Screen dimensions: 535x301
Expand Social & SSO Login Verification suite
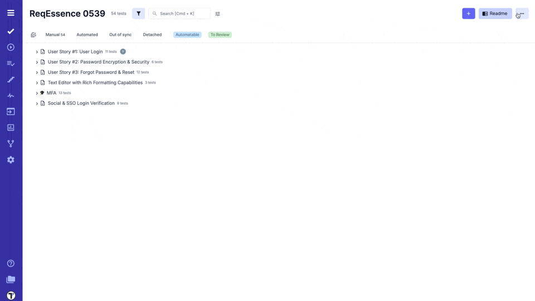click(37, 103)
